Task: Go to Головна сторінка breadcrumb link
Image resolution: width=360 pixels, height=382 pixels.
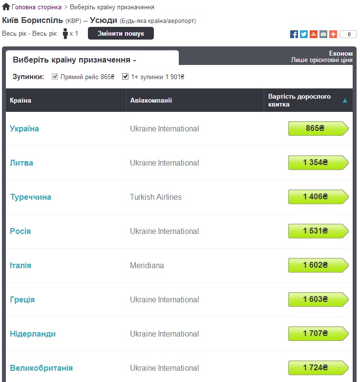Action: [37, 7]
